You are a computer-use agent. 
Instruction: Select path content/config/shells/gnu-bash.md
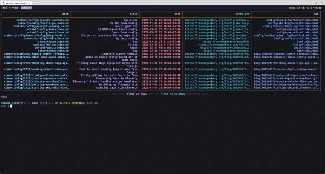click(x=43, y=23)
